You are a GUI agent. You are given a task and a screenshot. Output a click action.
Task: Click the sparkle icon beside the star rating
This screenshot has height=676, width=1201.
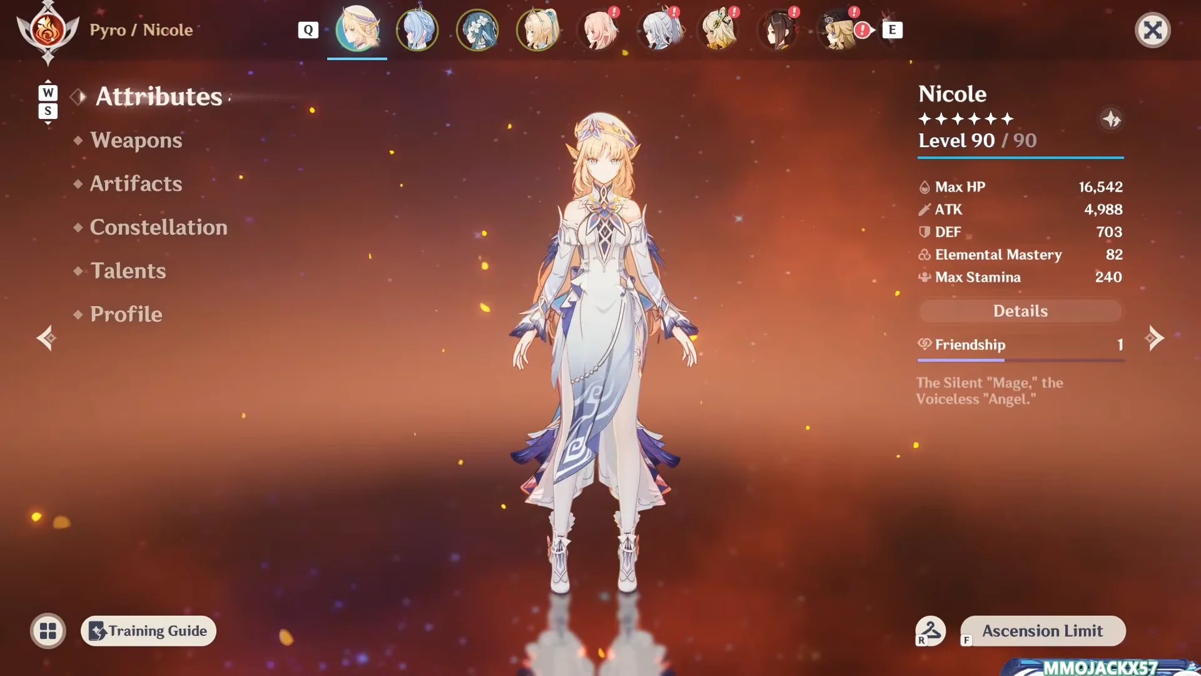click(1112, 119)
